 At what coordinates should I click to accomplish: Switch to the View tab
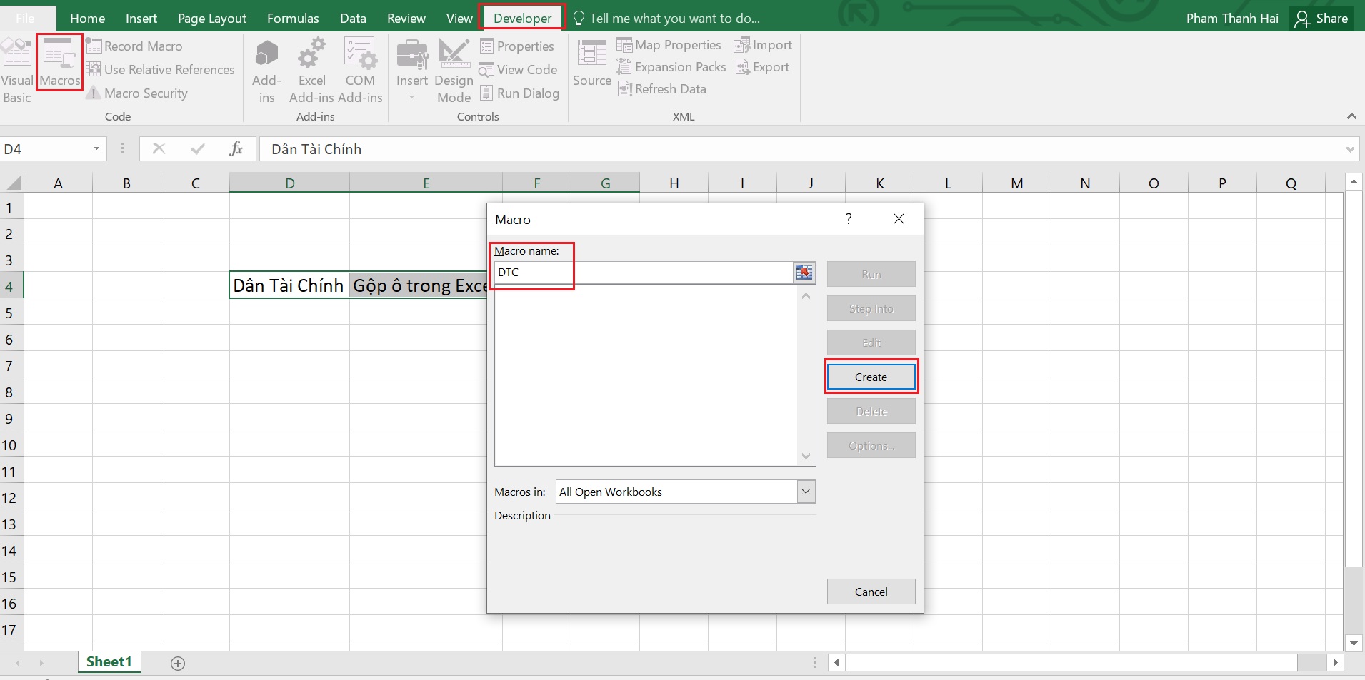coord(459,19)
